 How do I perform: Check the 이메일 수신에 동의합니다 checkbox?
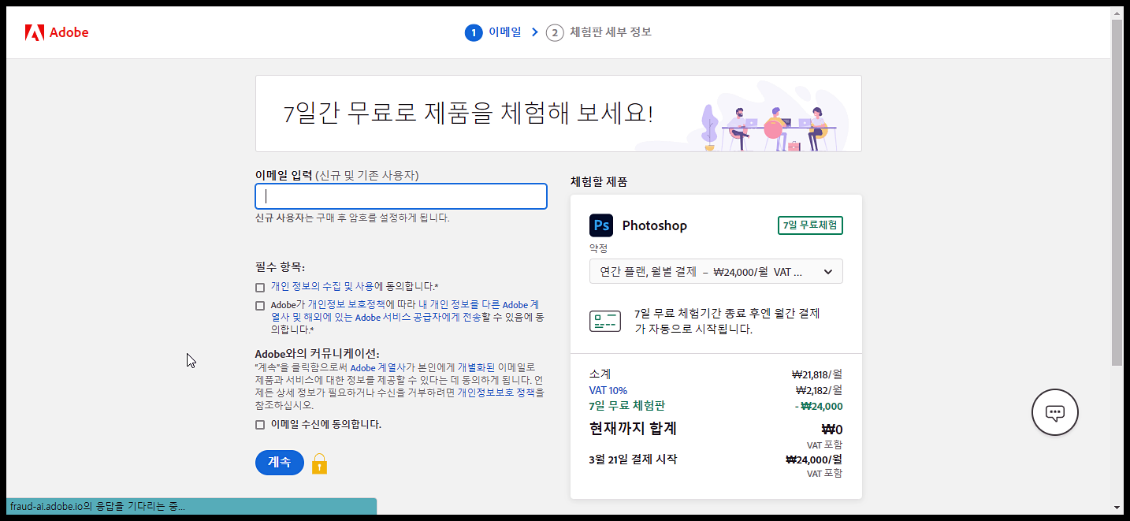click(x=260, y=425)
